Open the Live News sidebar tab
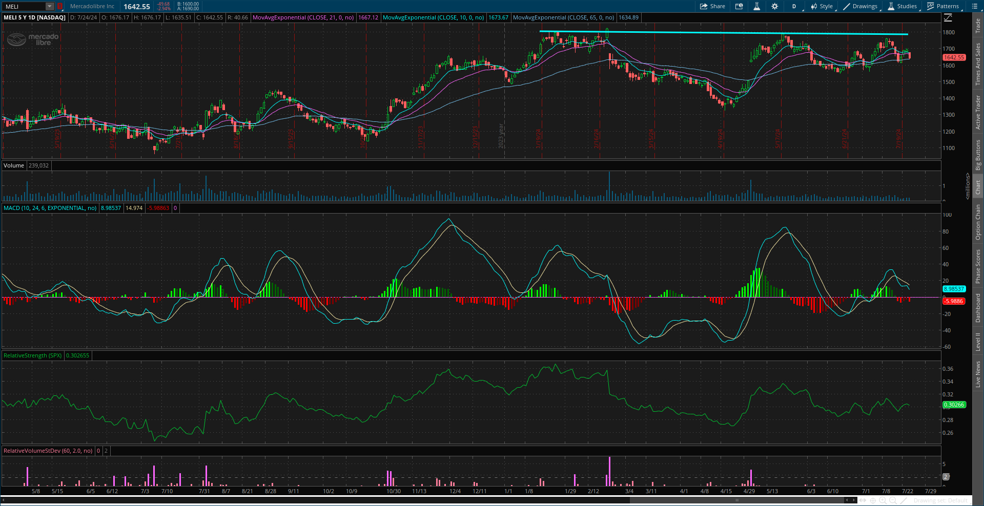The height and width of the screenshot is (506, 984). click(978, 374)
